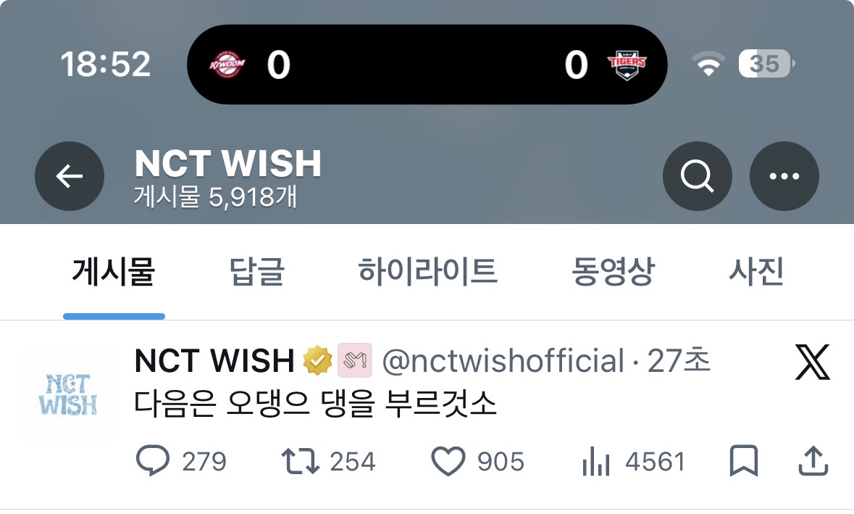Tap the back arrow button

click(x=69, y=176)
